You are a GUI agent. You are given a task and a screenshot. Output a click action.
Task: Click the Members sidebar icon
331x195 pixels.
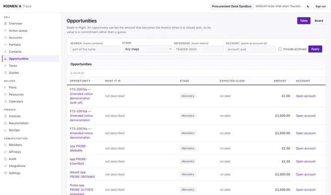tap(6, 145)
